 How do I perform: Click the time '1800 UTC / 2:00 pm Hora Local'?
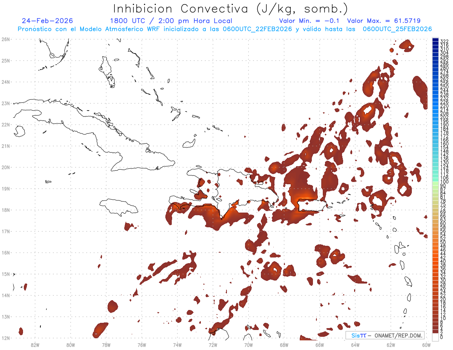[171, 21]
